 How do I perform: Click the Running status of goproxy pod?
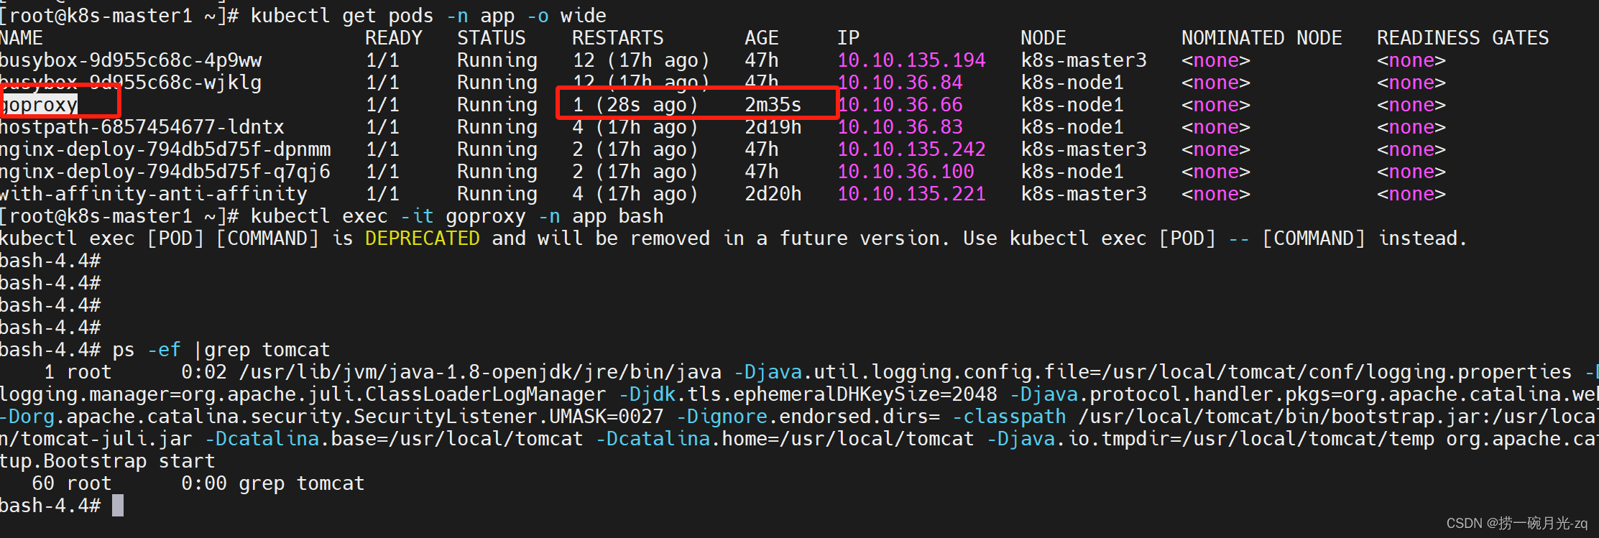pyautogui.click(x=497, y=105)
